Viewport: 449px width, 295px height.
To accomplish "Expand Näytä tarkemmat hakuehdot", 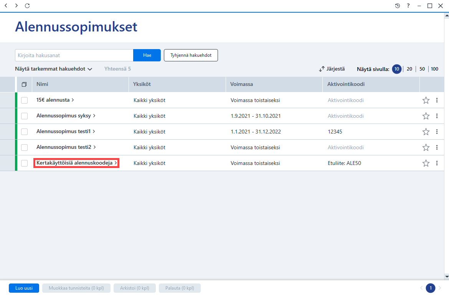I will (x=54, y=69).
